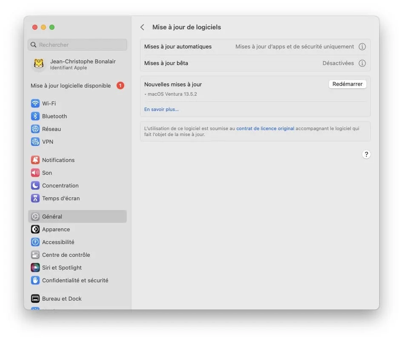Viewport: 403px width, 341px height.
Task: Select the Son speaker icon
Action: coord(35,173)
